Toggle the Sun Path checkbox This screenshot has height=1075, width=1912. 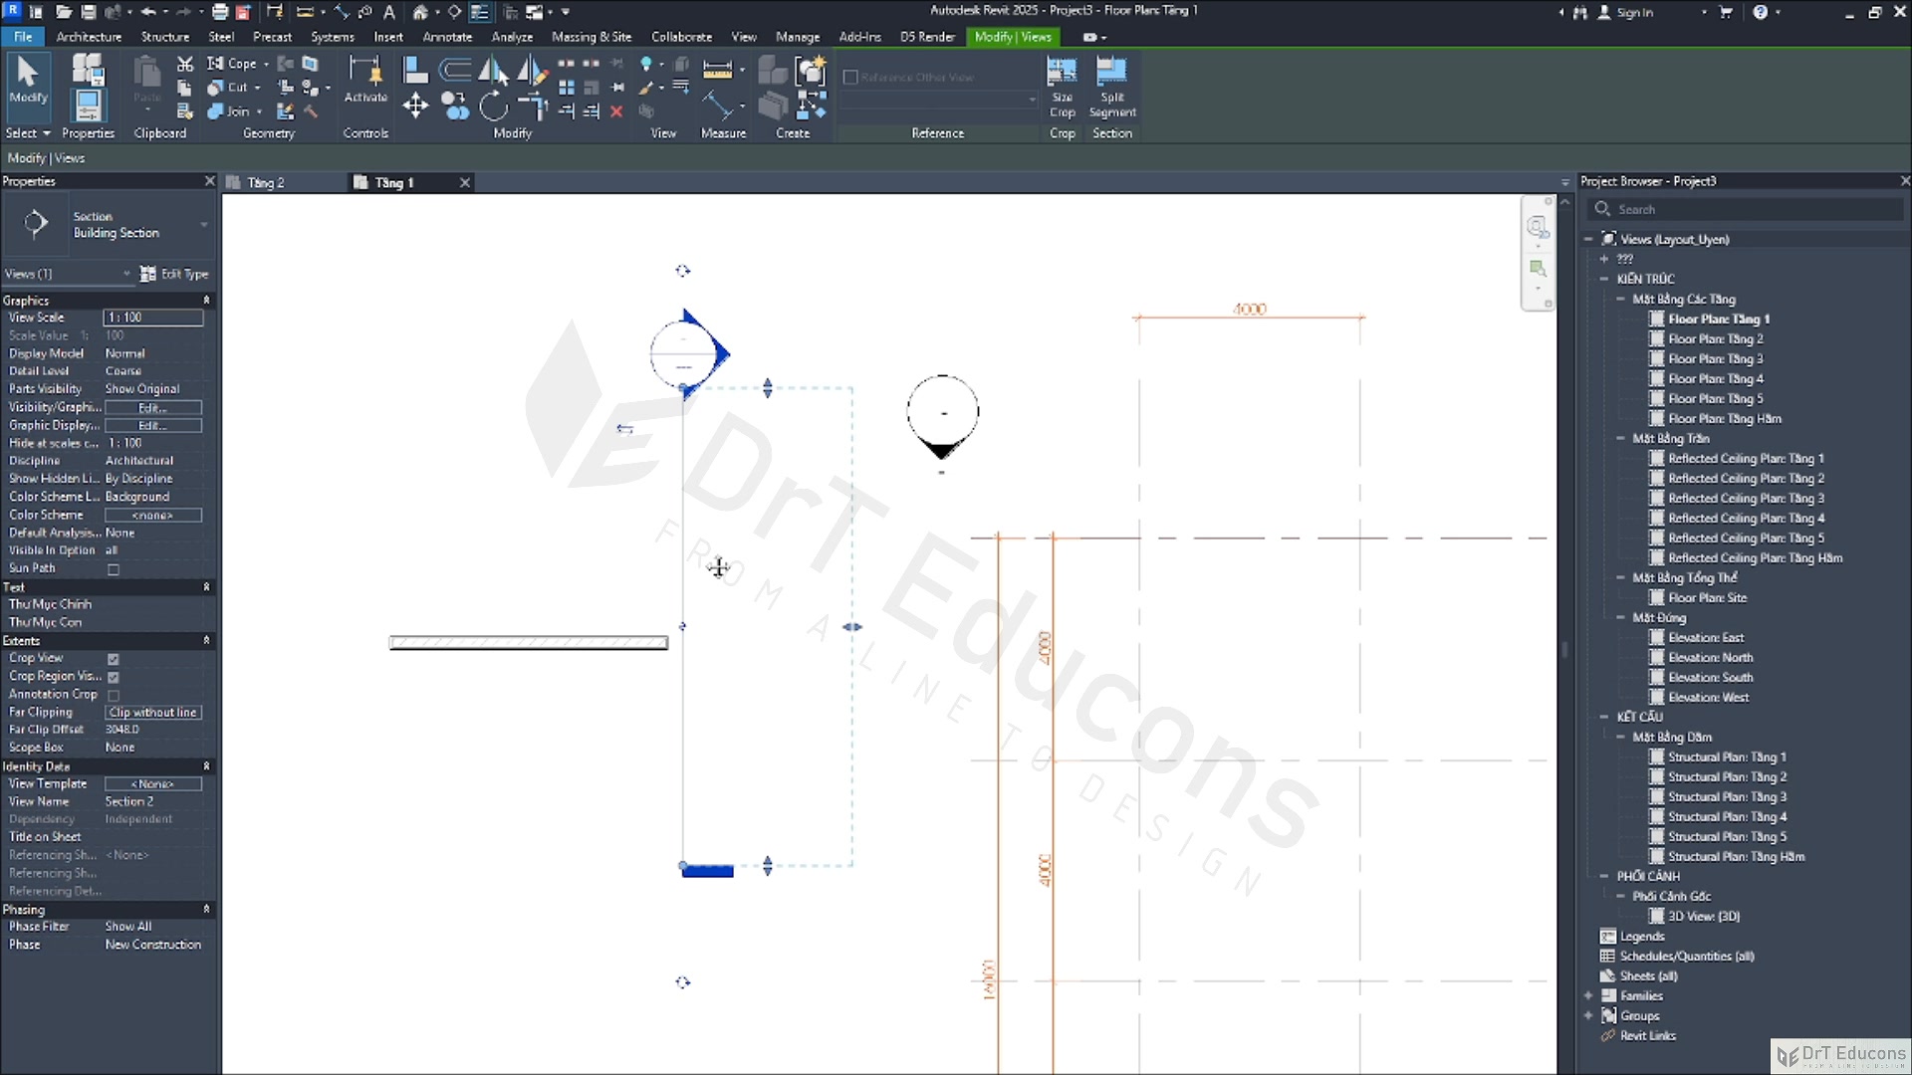tap(114, 569)
